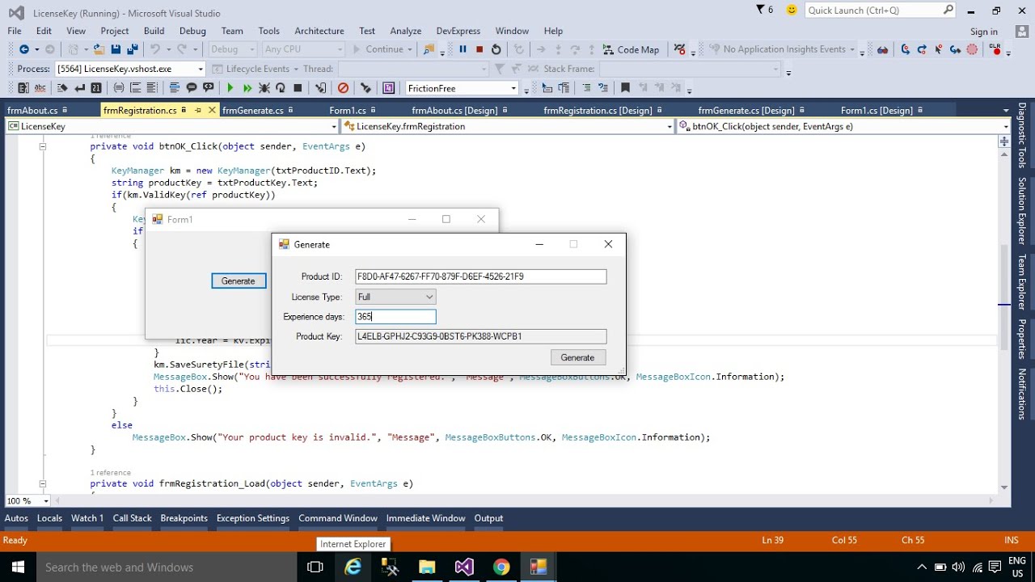Stop debugging with the red square icon

pyautogui.click(x=479, y=49)
